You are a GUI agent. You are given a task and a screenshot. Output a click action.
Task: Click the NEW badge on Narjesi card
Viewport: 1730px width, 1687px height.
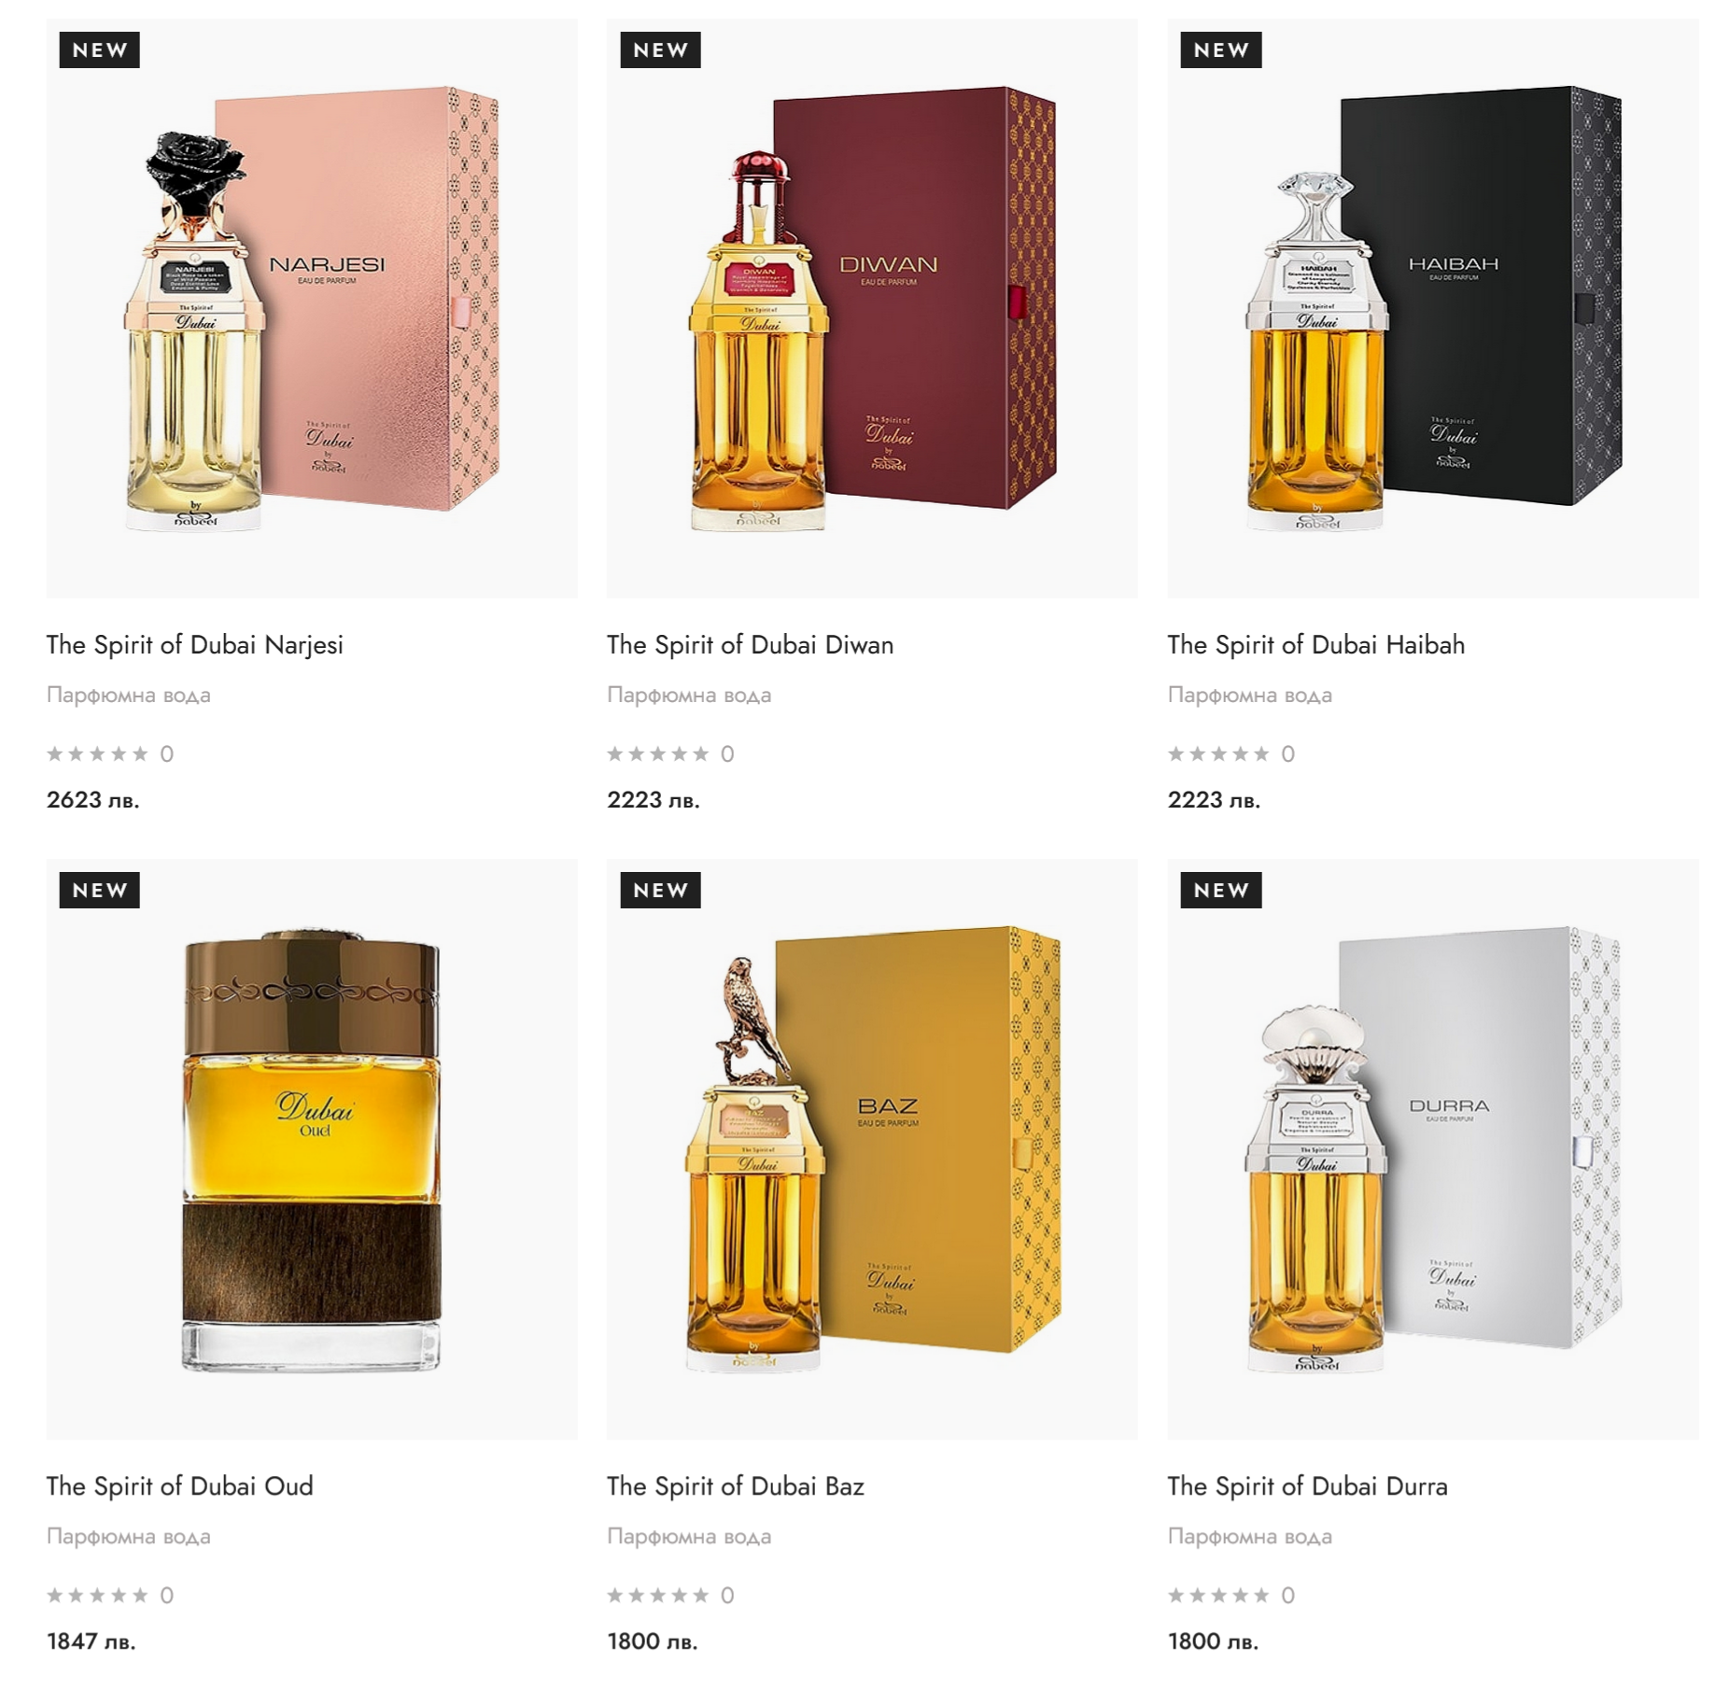[x=100, y=50]
